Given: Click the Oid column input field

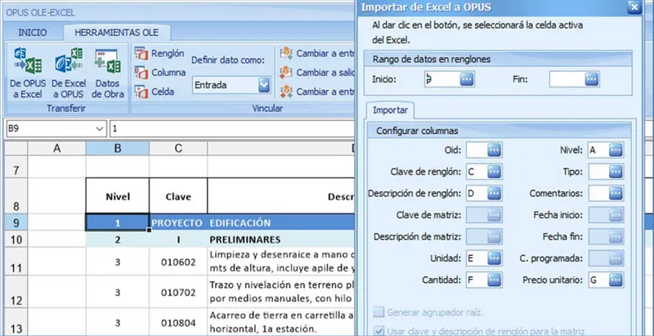Looking at the screenshot, I should click(x=477, y=150).
